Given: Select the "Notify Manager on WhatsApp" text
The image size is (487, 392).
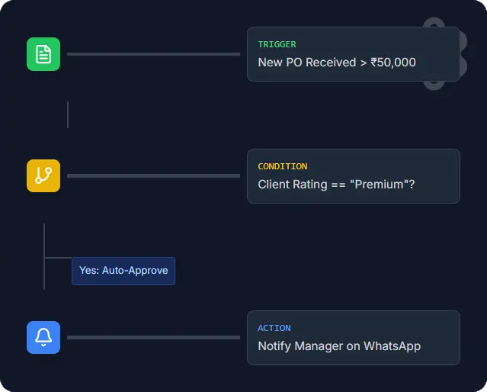Looking at the screenshot, I should point(339,346).
